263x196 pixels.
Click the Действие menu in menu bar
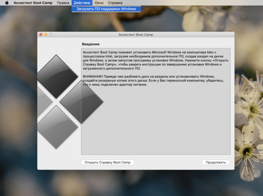[82, 3]
